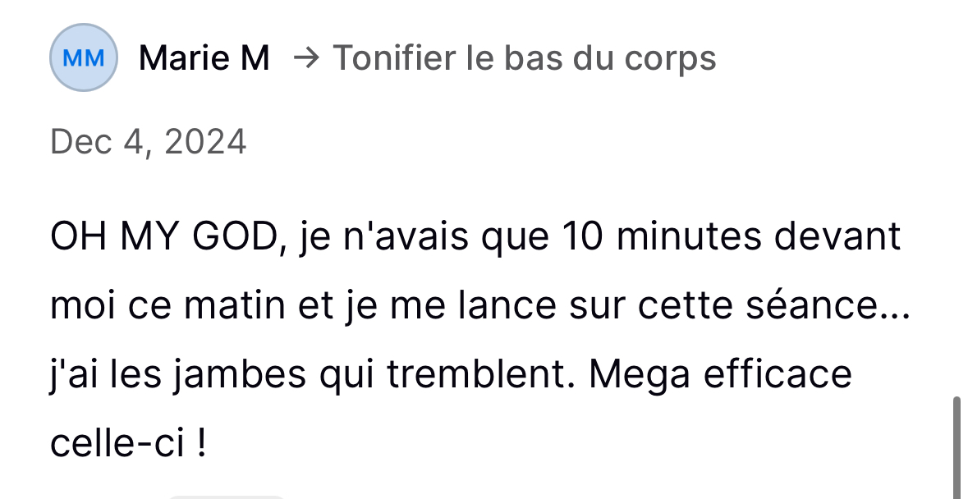Click the arrow icon before Tonifier
Screen dimensions: 968x499
[306, 58]
